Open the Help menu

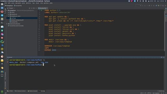coord(51,3)
